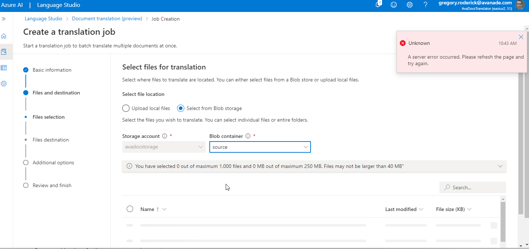529x249 pixels.
Task: Select the Upload local files radio button
Action: (x=126, y=108)
